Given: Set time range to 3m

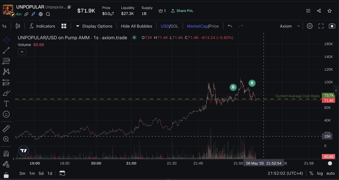Looking at the screenshot, I should point(22,173).
